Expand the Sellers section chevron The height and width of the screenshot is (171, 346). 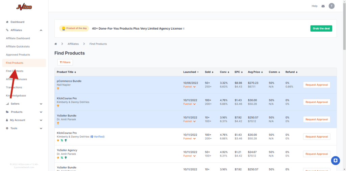41,104
